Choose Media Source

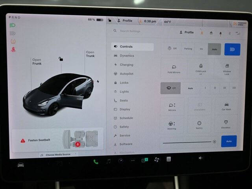pos(58,155)
